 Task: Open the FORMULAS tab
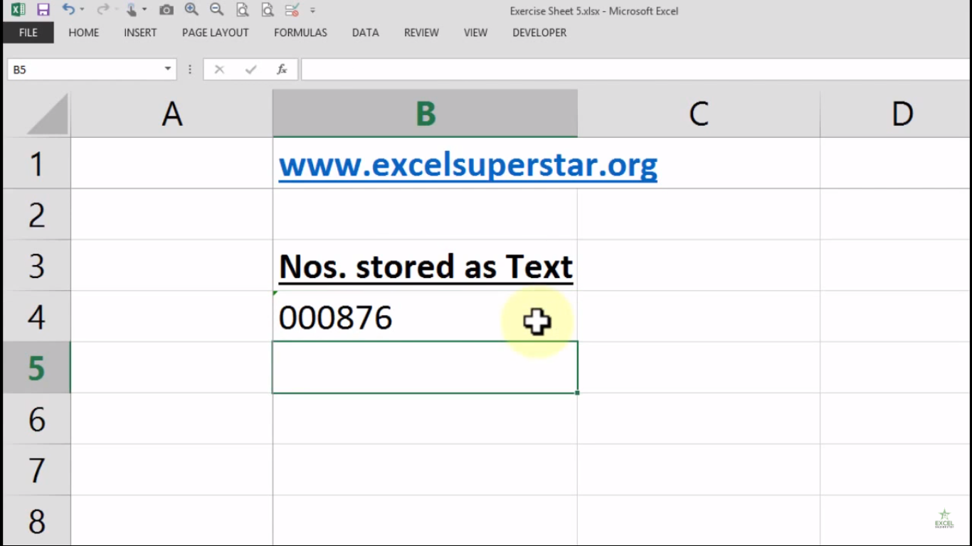(300, 33)
